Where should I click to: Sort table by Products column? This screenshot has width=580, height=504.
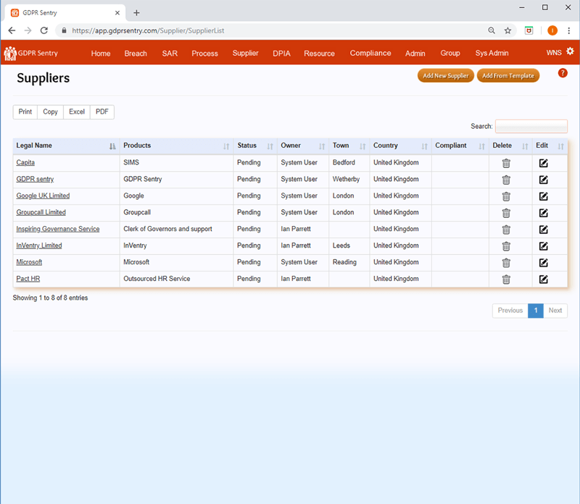176,146
